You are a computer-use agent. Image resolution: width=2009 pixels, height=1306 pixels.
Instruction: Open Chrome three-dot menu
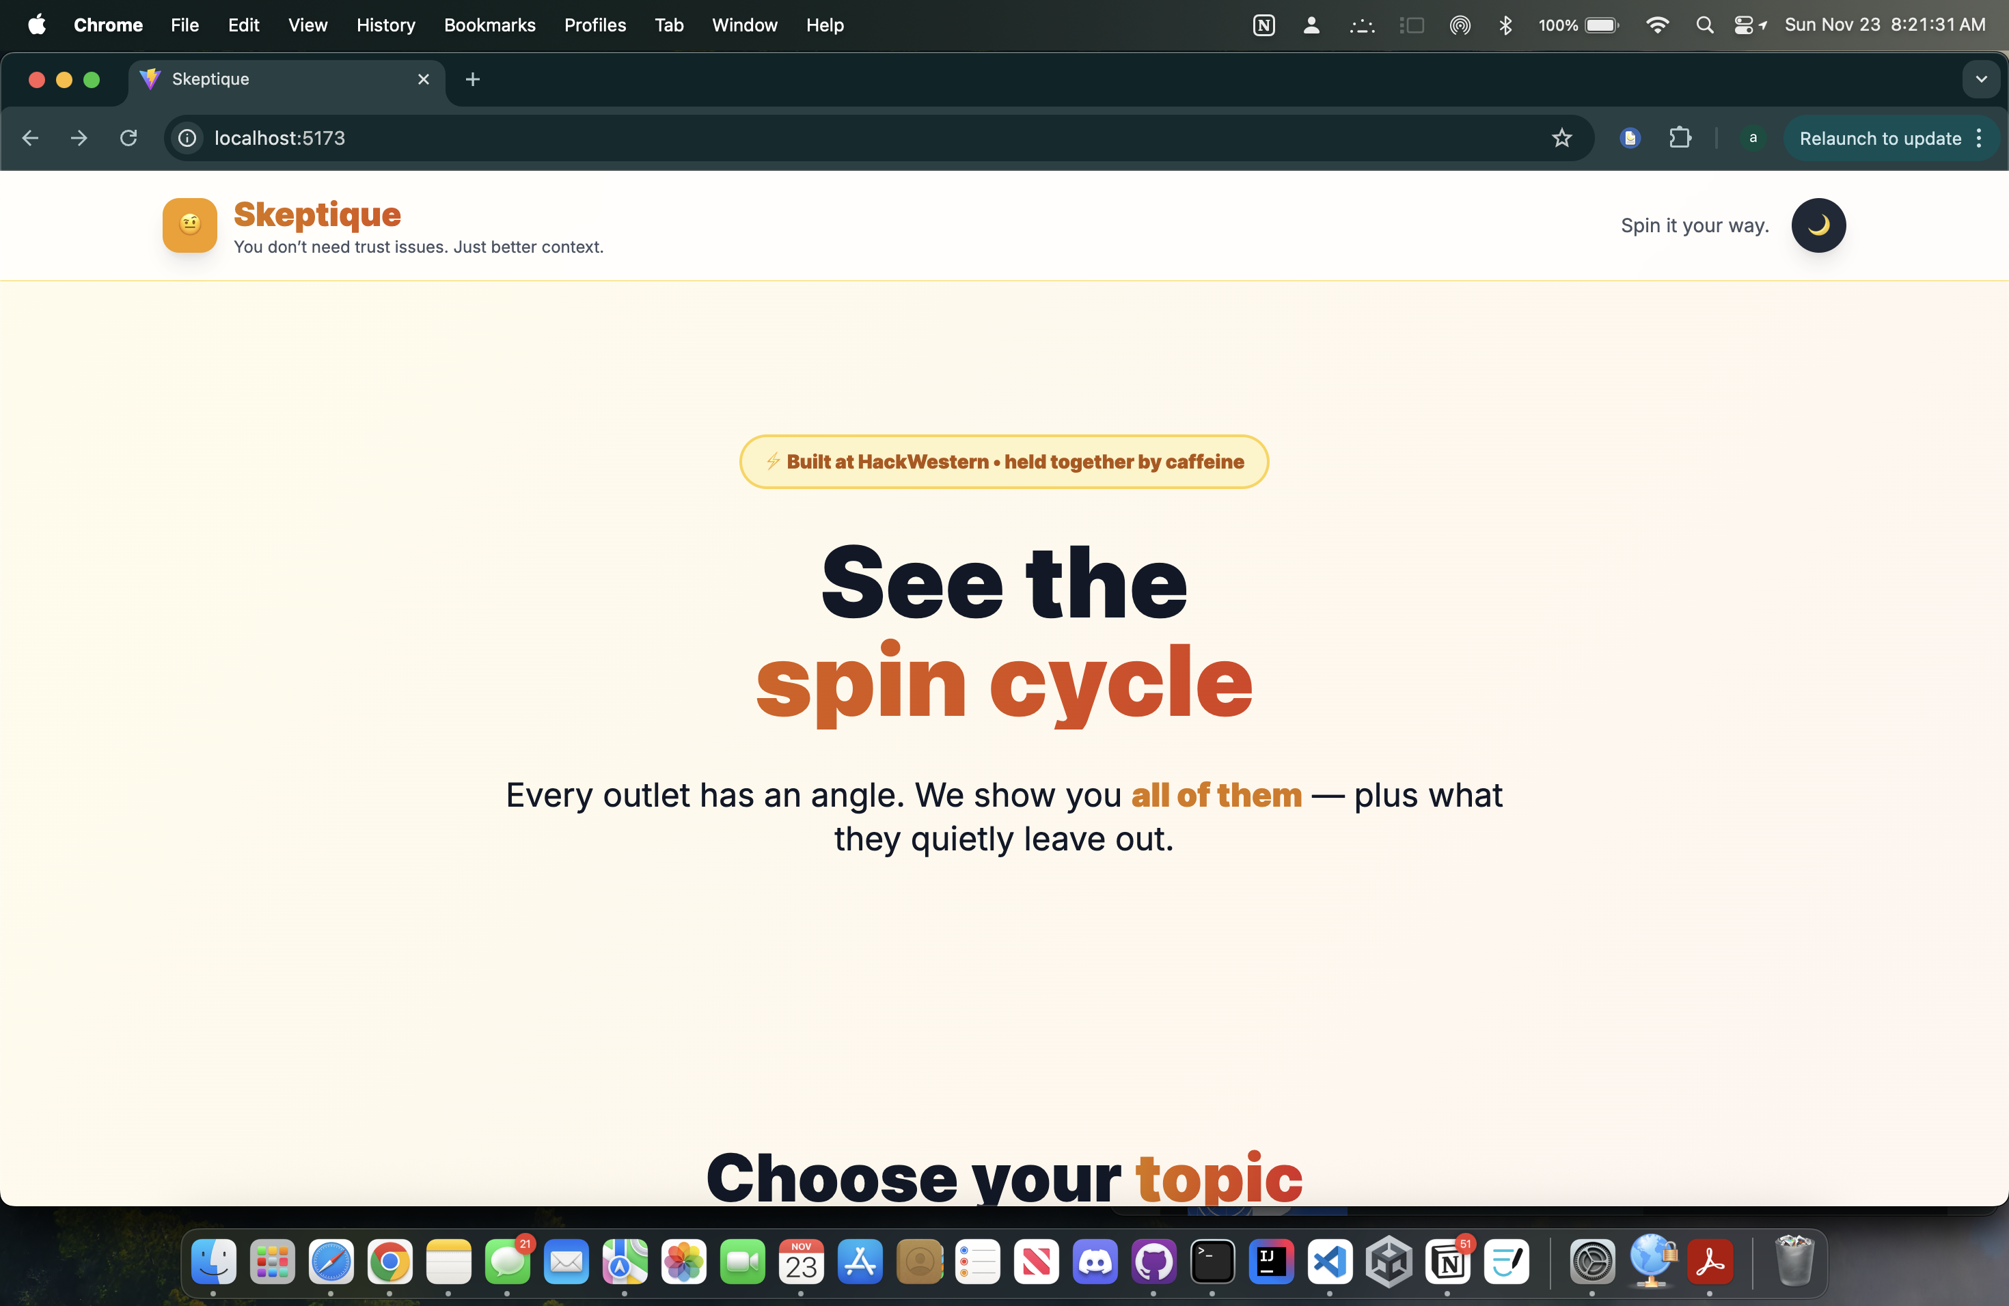pos(1980,139)
